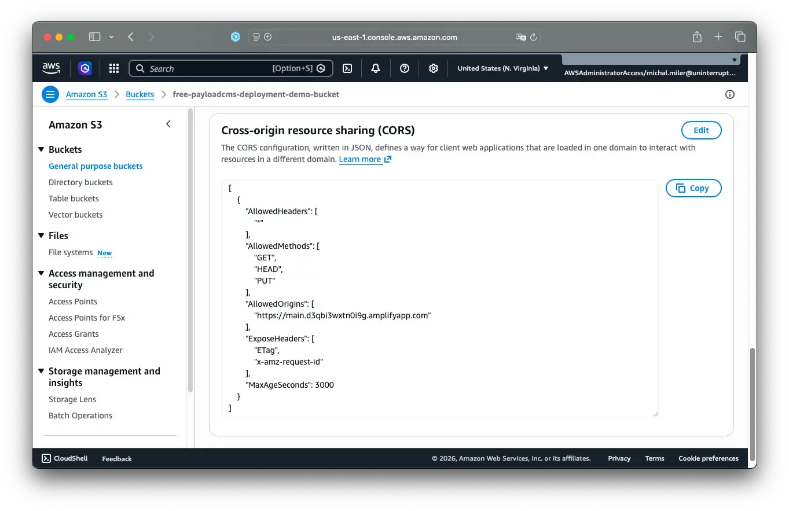Open a new Safari tab with plus
The height and width of the screenshot is (511, 789).
pyautogui.click(x=718, y=37)
